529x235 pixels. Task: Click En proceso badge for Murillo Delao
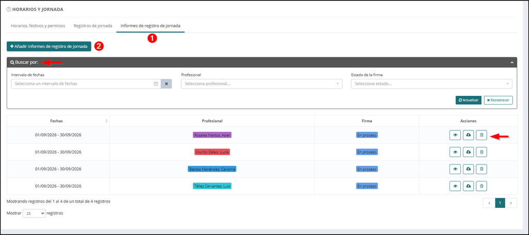point(367,152)
